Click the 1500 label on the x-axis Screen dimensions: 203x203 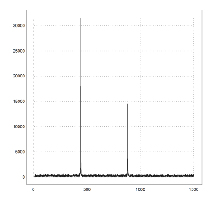click(x=193, y=189)
